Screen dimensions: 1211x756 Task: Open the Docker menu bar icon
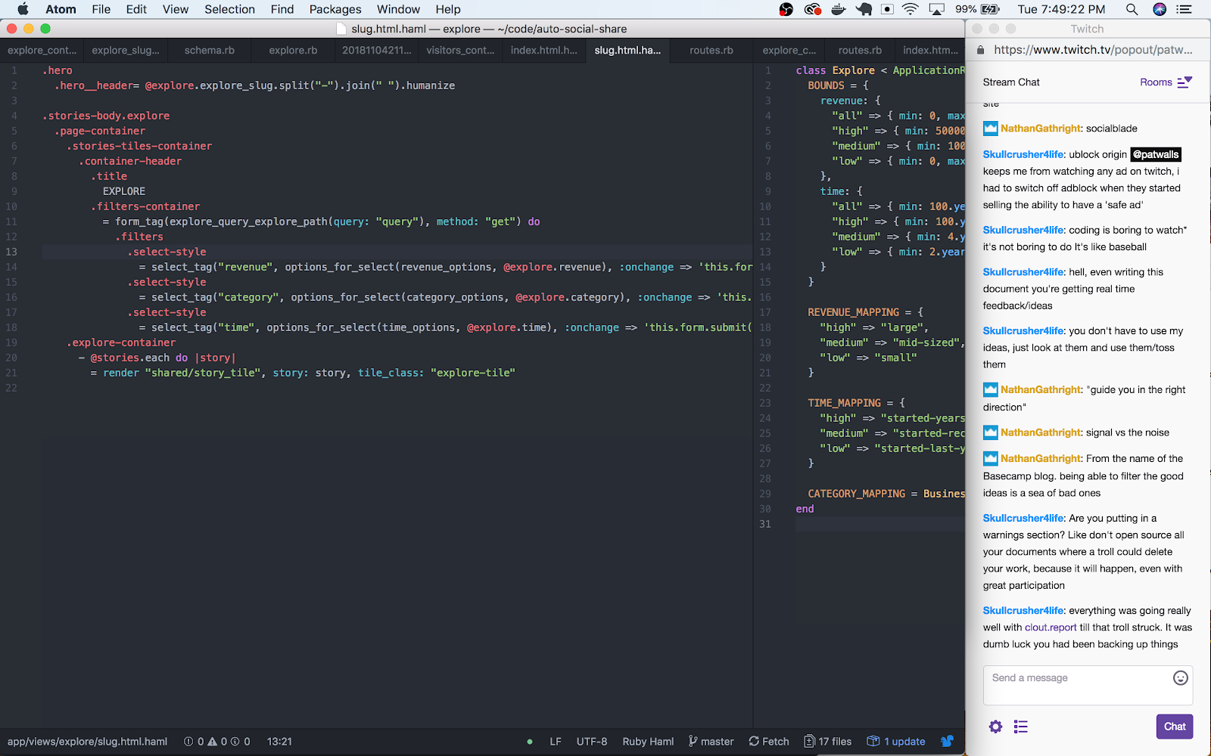[838, 9]
